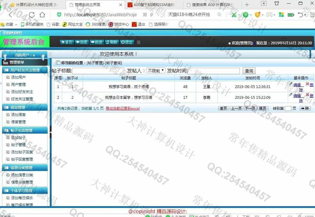Click the 刷新 refresh toolbar button
This screenshot has height=217, width=315.
click(112, 42)
